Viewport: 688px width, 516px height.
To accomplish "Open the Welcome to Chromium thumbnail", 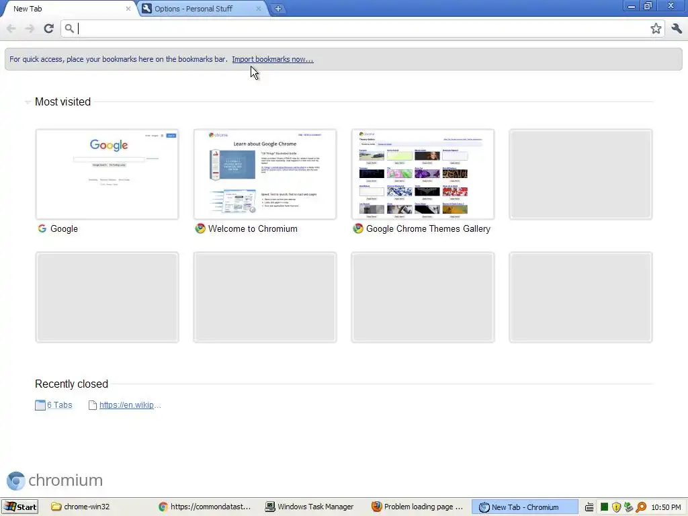I will click(265, 174).
